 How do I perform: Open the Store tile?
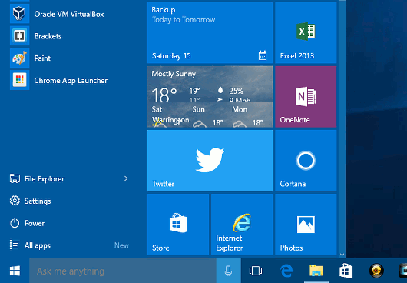click(178, 225)
